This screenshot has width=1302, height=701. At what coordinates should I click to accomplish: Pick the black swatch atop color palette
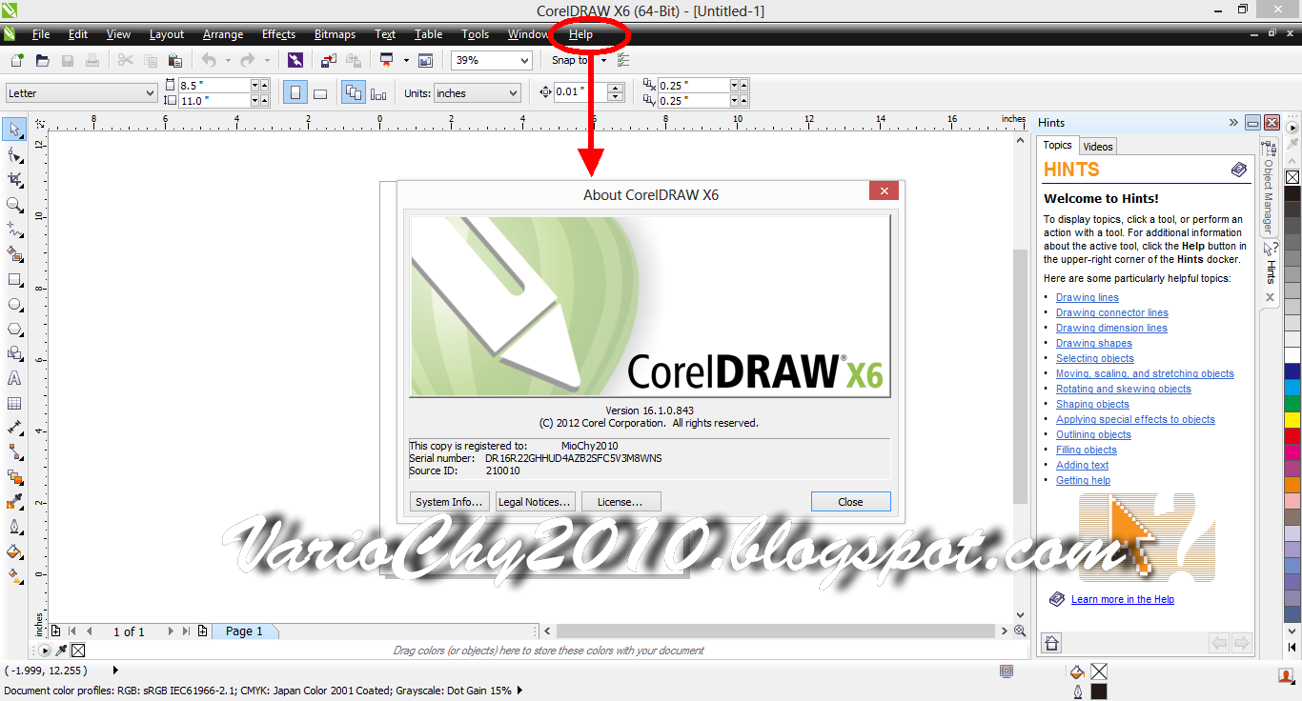[1292, 194]
